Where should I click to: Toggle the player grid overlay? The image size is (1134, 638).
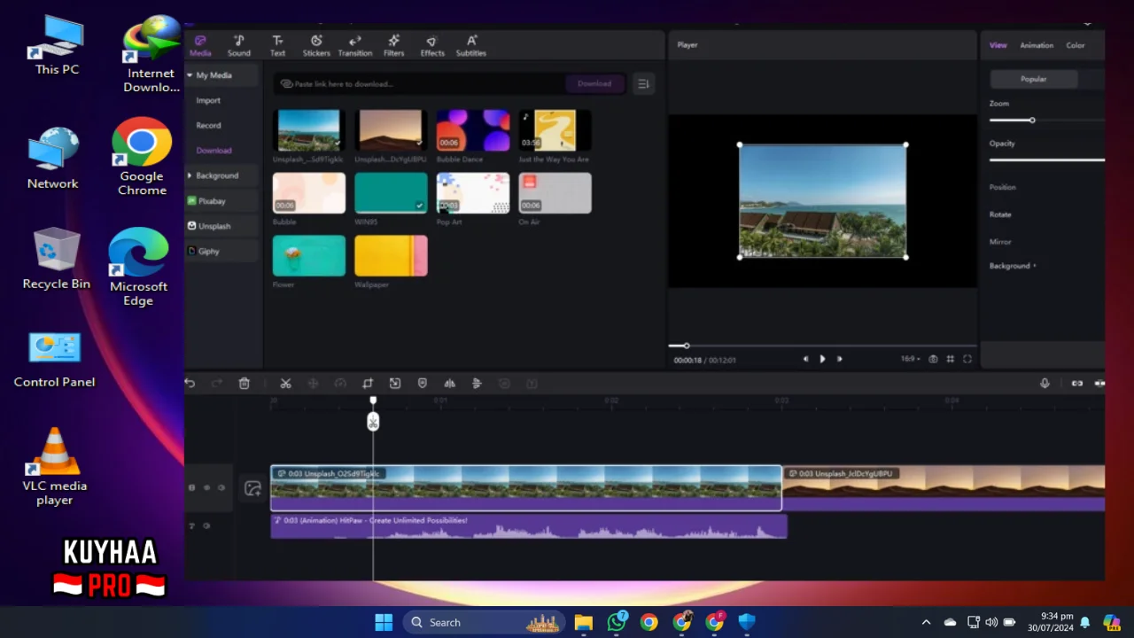(x=950, y=359)
